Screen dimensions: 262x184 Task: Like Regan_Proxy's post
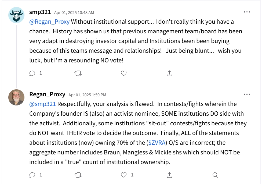pos(123,175)
